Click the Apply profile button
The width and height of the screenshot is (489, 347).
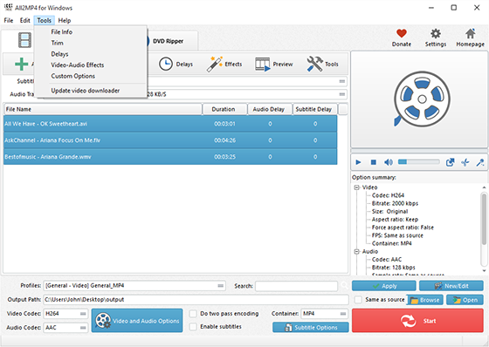[384, 286]
